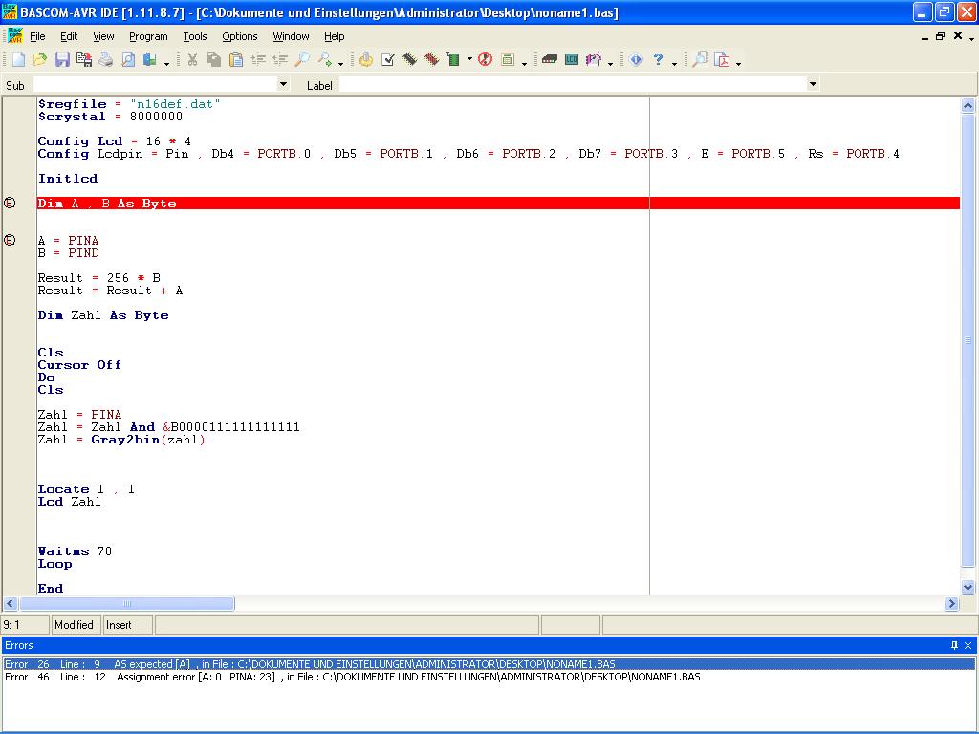Expand the Label dropdown list

tap(813, 84)
